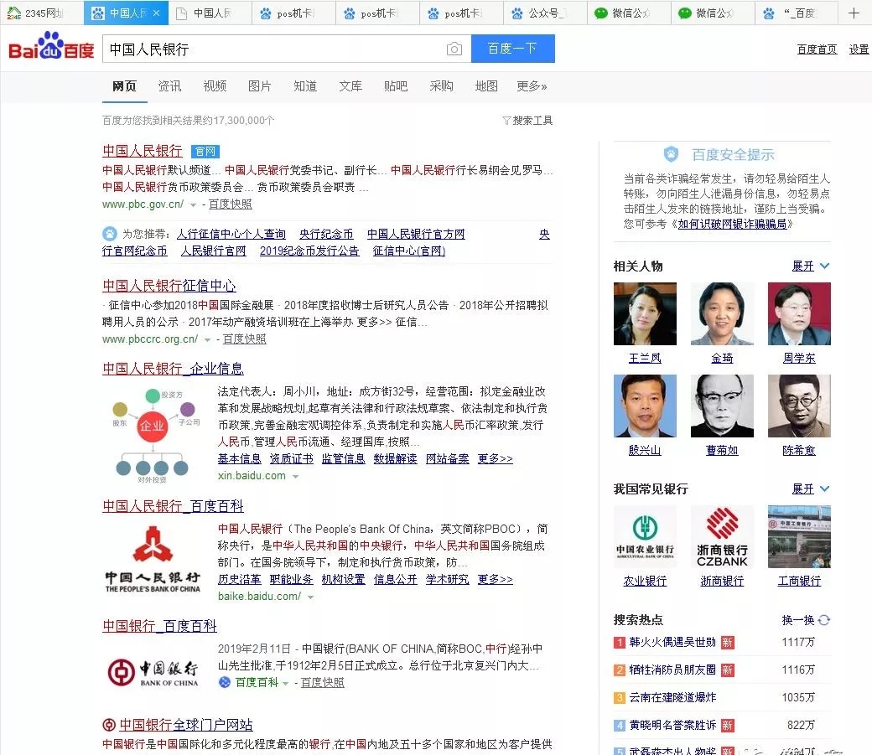Switch to “_百度 browser tab
The width and height of the screenshot is (872, 755).
(797, 13)
